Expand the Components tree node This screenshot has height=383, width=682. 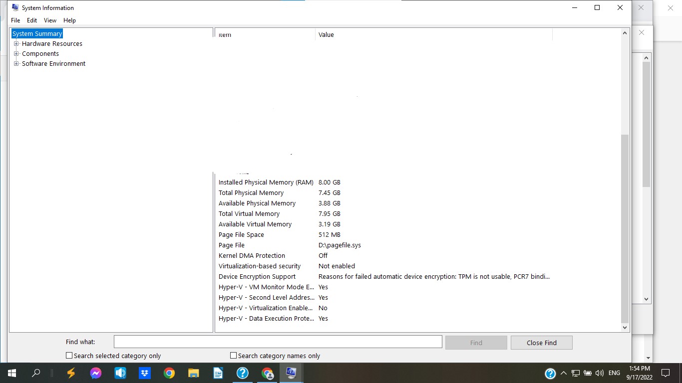[x=15, y=53]
